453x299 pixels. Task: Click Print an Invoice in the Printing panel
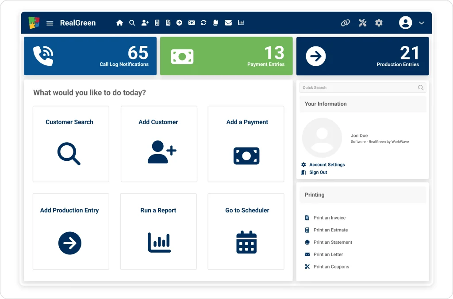pyautogui.click(x=329, y=218)
